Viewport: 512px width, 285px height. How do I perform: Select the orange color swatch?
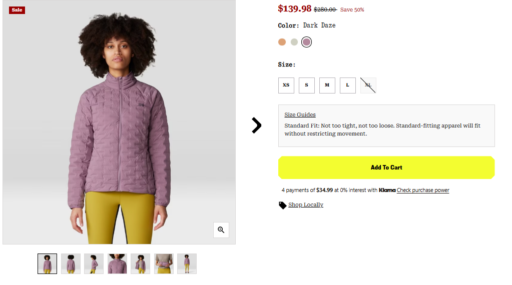(282, 42)
